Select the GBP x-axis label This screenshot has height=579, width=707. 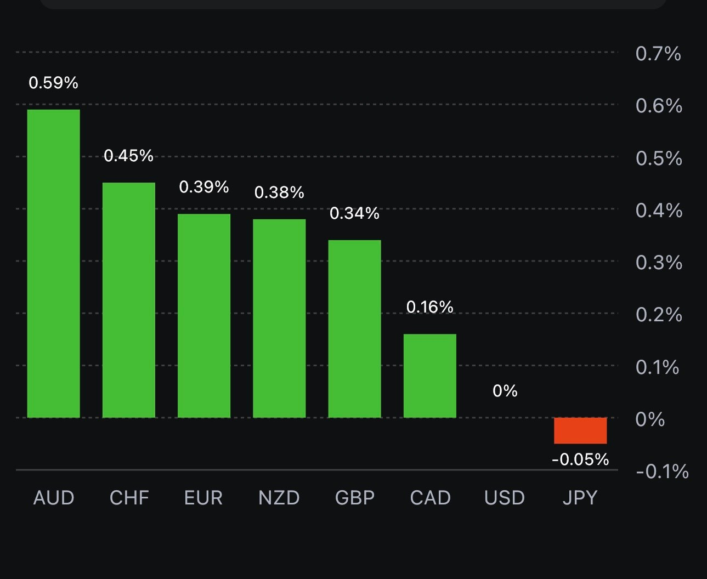pyautogui.click(x=354, y=498)
